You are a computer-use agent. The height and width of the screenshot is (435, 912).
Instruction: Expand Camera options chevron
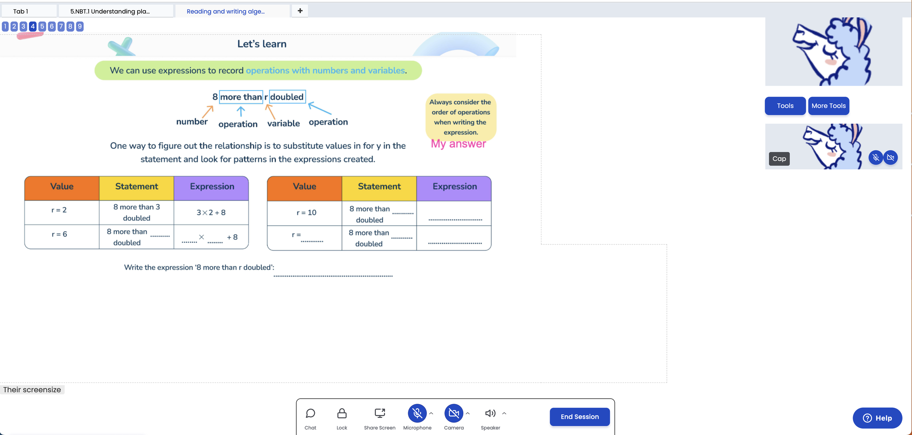468,414
